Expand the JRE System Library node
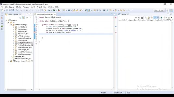Screen dimensions: 174x97 (9, 61)
